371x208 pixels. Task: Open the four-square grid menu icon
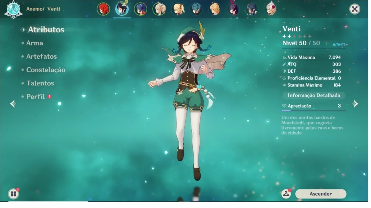(13, 194)
